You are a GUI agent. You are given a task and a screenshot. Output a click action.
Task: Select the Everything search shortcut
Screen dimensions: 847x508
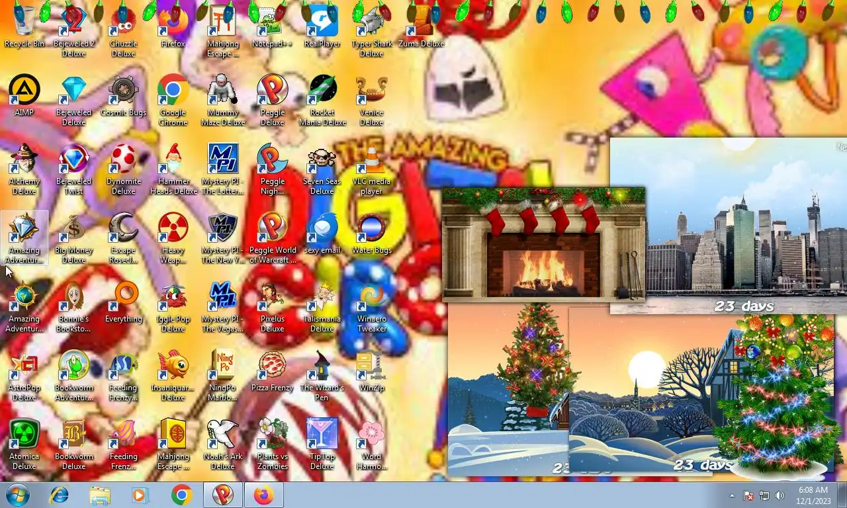tap(124, 302)
